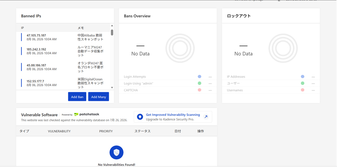The width and height of the screenshot is (337, 167).
Task: Click scroll down arrow in Banned IPs list
Action: pyautogui.click(x=112, y=88)
